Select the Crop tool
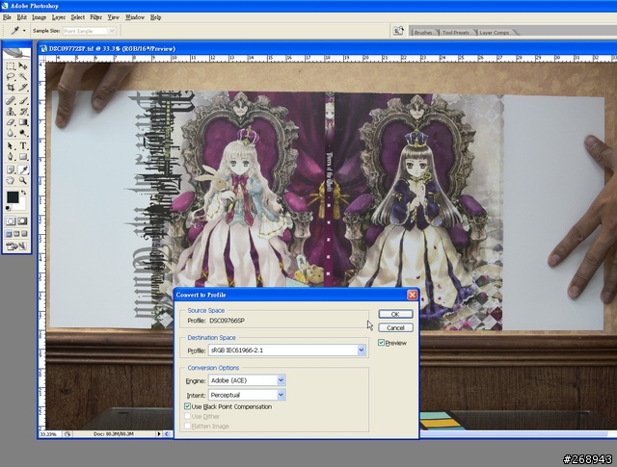617x467 pixels. coord(11,88)
